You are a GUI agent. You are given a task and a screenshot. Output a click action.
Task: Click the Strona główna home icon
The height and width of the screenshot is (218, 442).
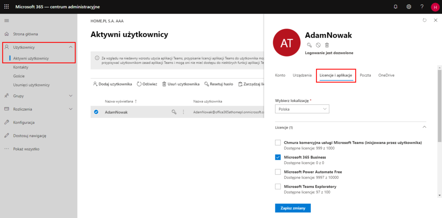point(7,34)
